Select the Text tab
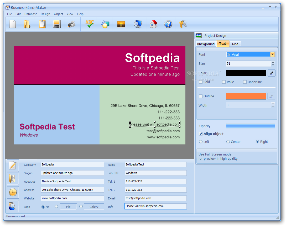This screenshot has width=286, height=226. [x=222, y=44]
